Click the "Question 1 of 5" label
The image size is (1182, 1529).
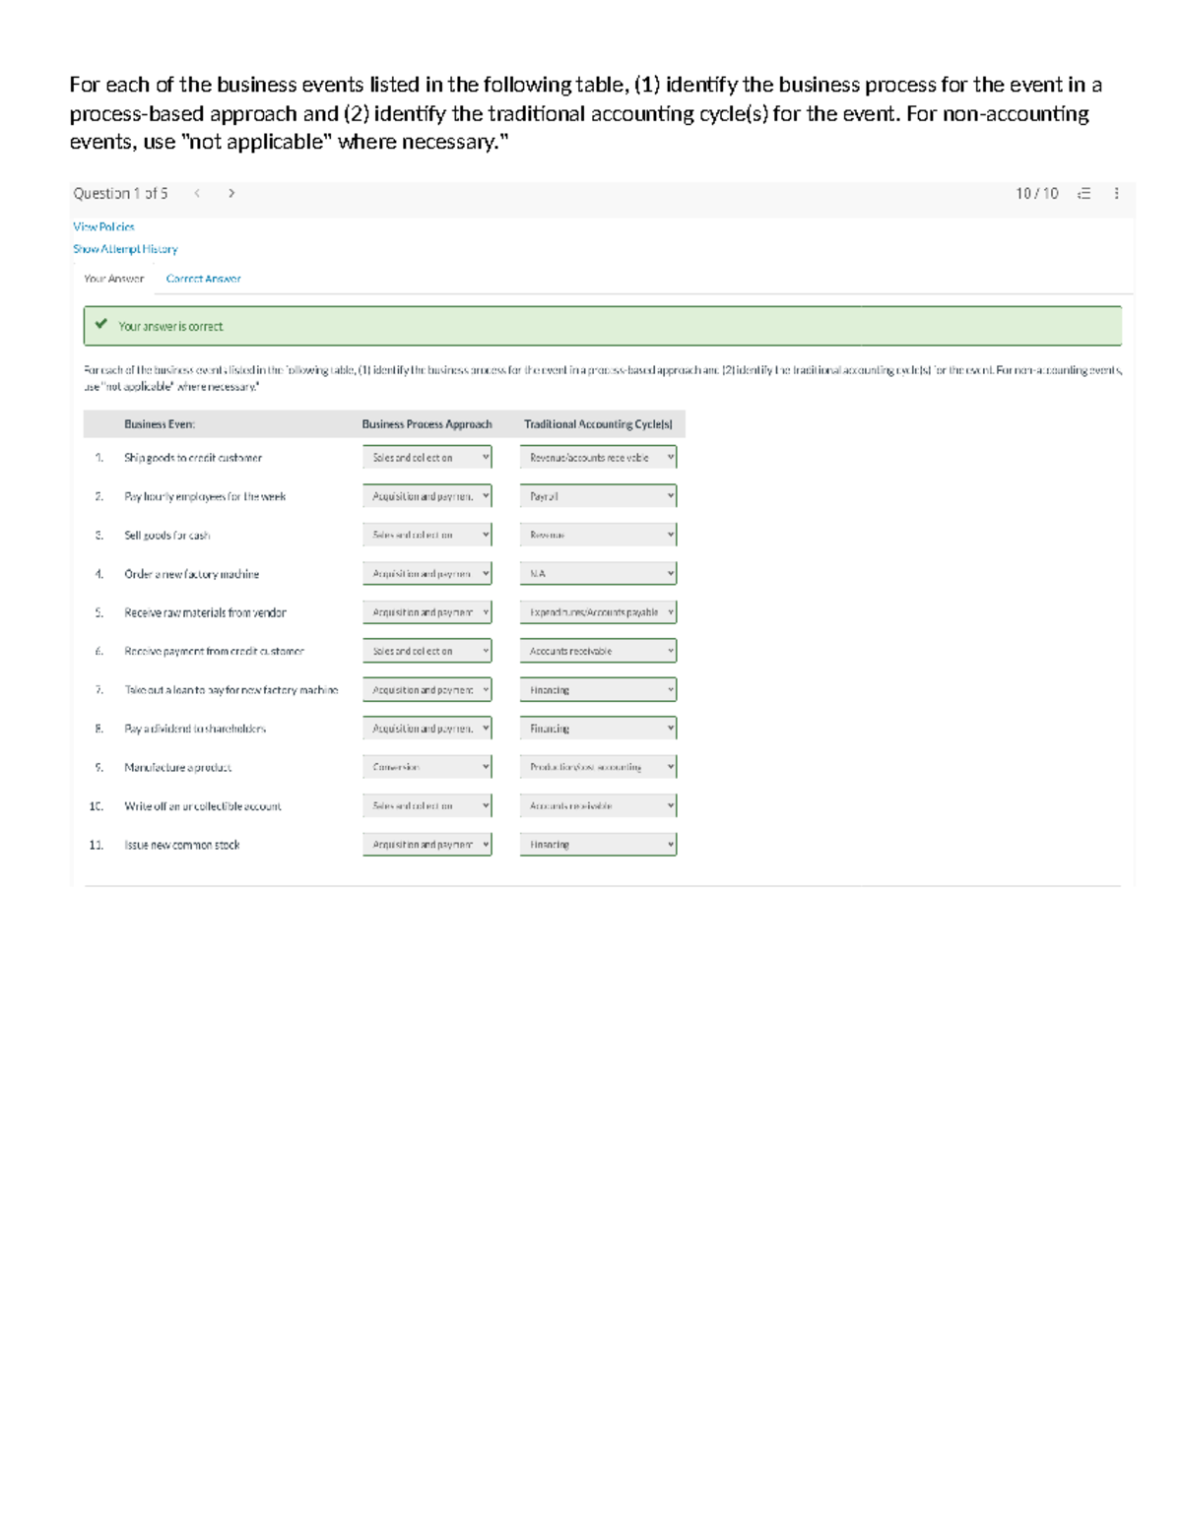120,193
